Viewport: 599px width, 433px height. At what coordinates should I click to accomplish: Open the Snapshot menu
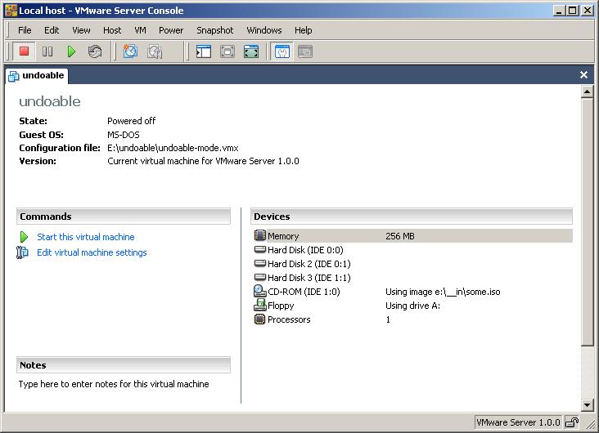pyautogui.click(x=214, y=30)
